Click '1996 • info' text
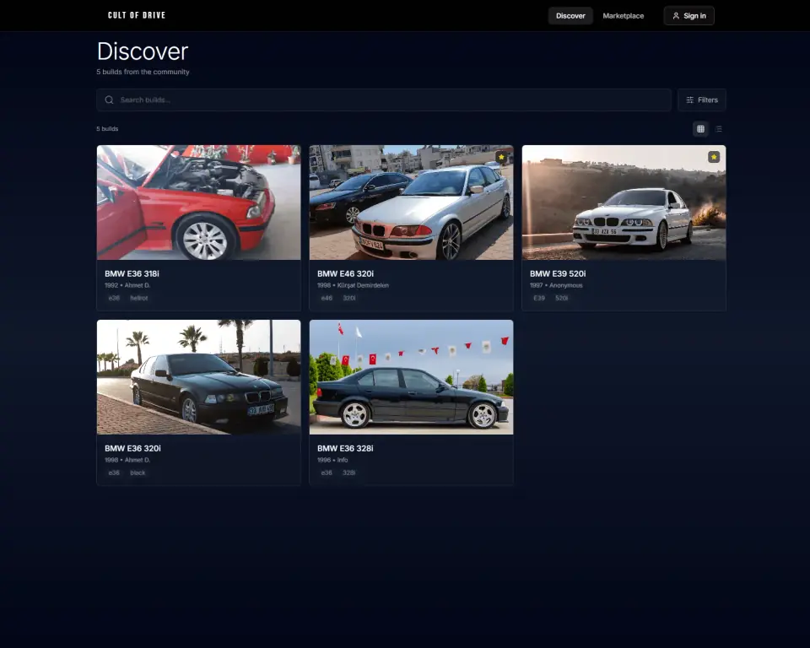Image resolution: width=810 pixels, height=648 pixels. point(332,460)
